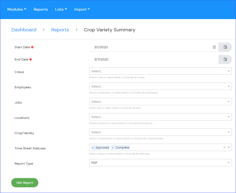This screenshot has width=236, height=193.
Task: Go back to the Reports breadcrumb link
Action: (x=60, y=30)
